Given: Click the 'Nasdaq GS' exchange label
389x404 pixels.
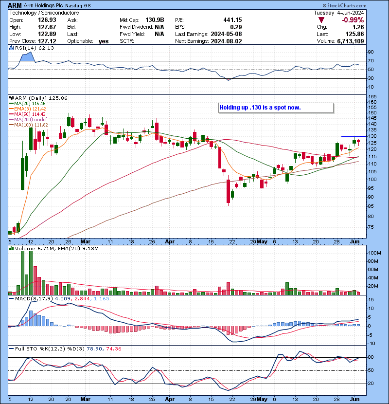Looking at the screenshot, I should (x=78, y=6).
